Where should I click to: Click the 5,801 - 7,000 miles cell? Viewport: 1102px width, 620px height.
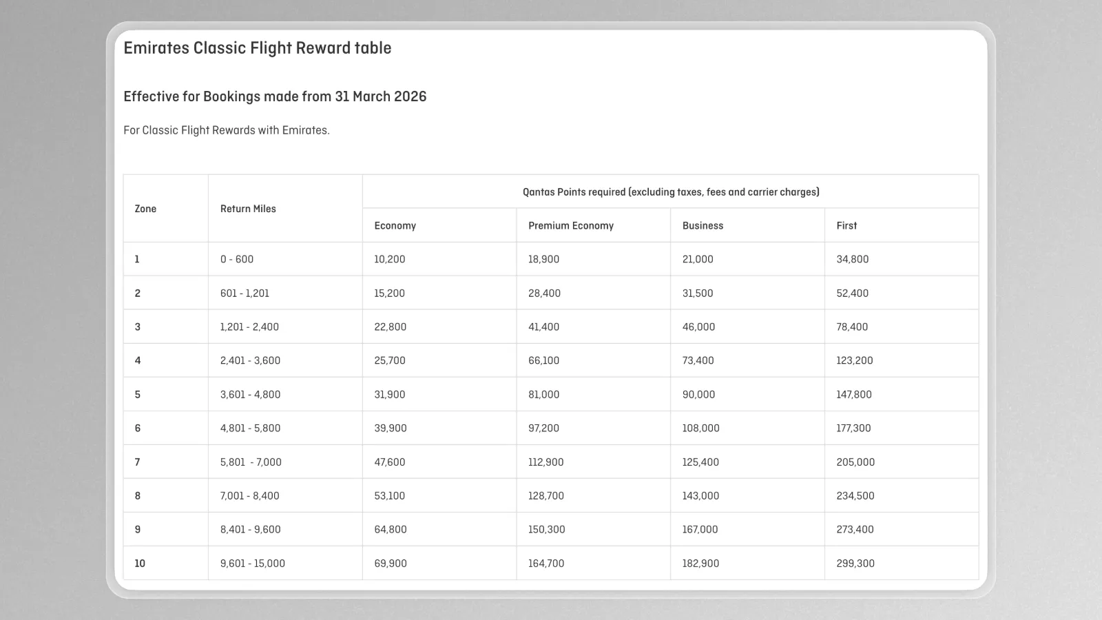[x=285, y=462]
